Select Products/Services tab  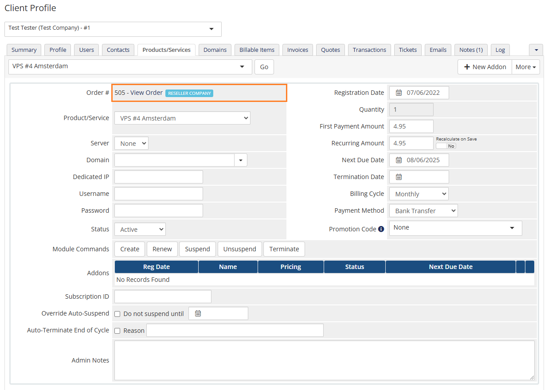(x=166, y=50)
